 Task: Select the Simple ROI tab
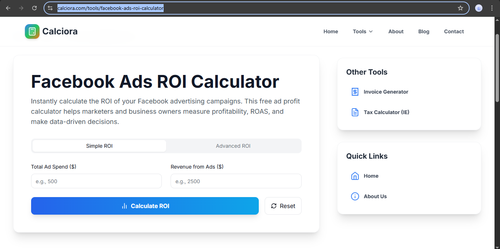(x=99, y=146)
